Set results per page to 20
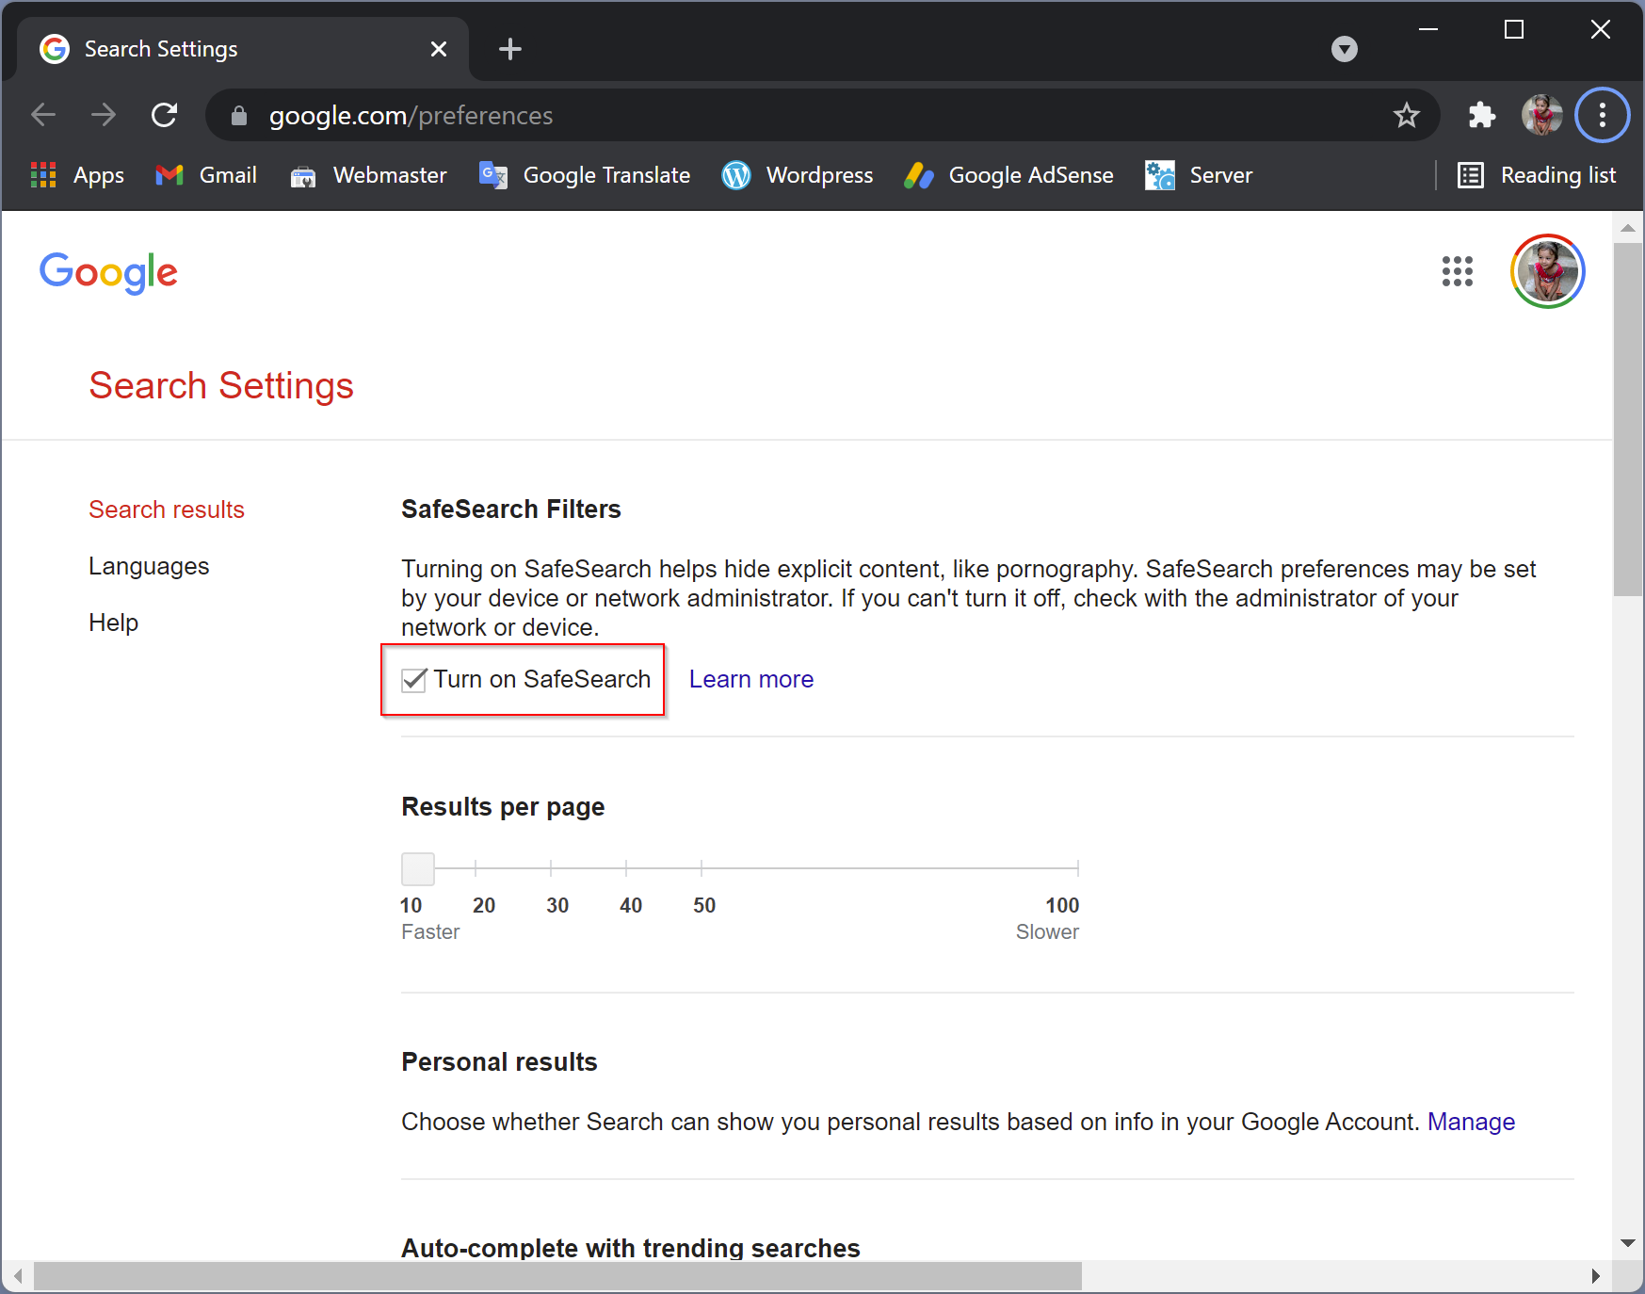Image resolution: width=1645 pixels, height=1294 pixels. coord(476,868)
